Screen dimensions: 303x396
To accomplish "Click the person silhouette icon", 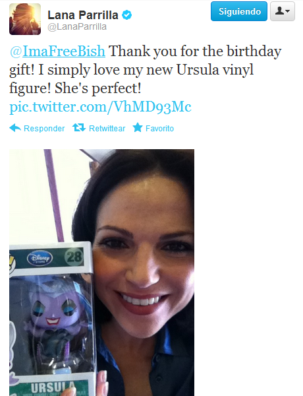I will click(x=279, y=11).
